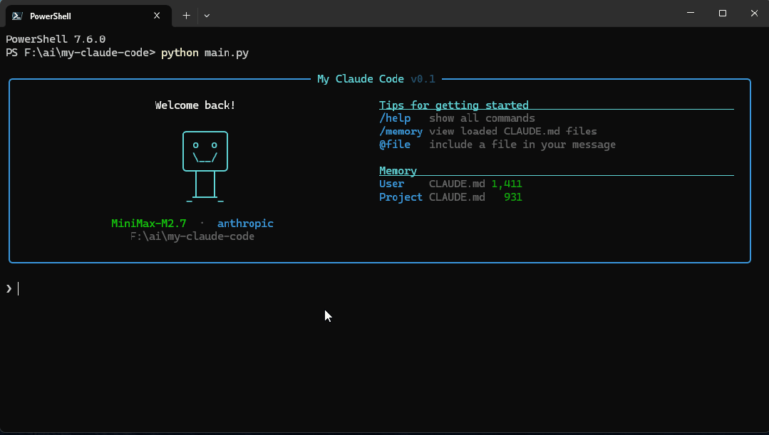This screenshot has height=435, width=769.
Task: Click the anthropic provider label
Action: click(x=245, y=224)
